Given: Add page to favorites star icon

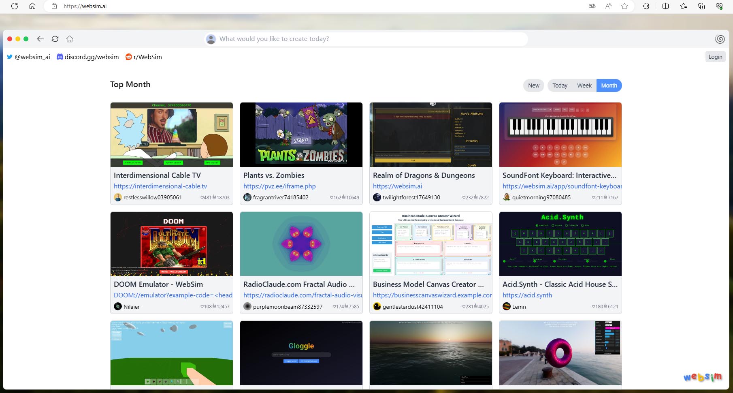Looking at the screenshot, I should click(624, 6).
